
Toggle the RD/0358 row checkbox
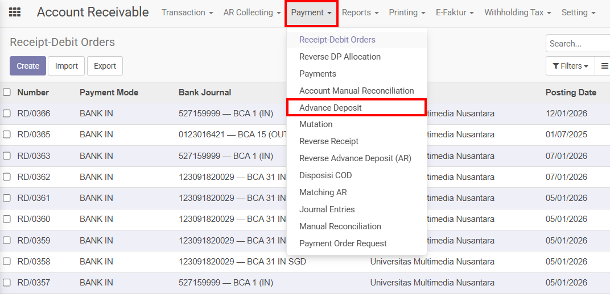pyautogui.click(x=7, y=262)
